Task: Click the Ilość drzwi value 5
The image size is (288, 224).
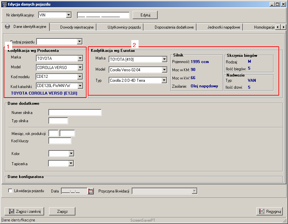Action: (249, 87)
